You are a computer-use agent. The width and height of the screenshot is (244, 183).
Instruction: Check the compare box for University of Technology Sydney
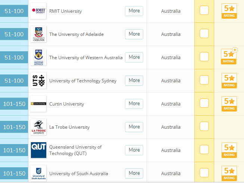click(204, 80)
